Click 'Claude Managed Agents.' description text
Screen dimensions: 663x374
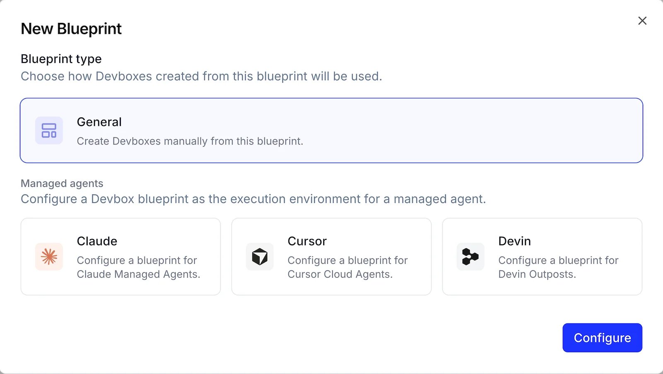tap(138, 274)
